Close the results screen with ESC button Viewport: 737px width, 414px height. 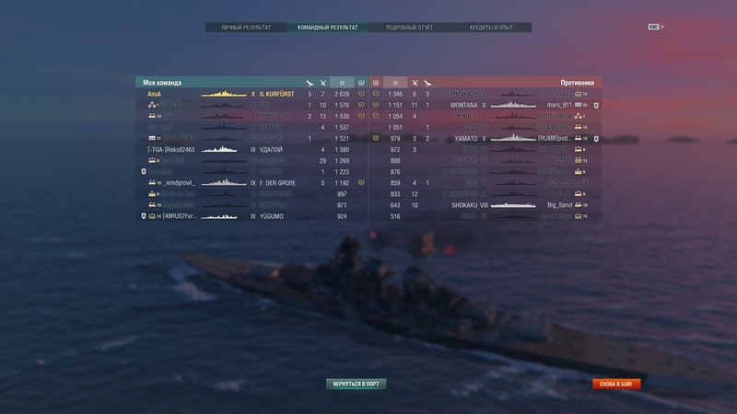[x=656, y=27]
